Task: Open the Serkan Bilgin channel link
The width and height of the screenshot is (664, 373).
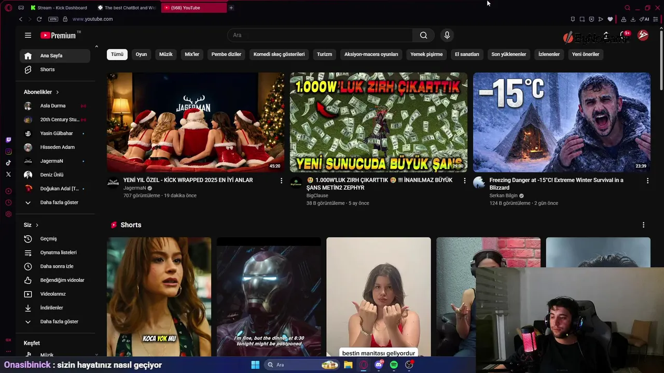Action: [x=503, y=196]
